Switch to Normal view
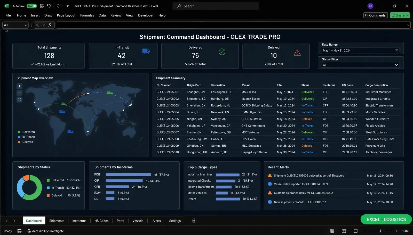The image size is (413, 235). coord(332,231)
